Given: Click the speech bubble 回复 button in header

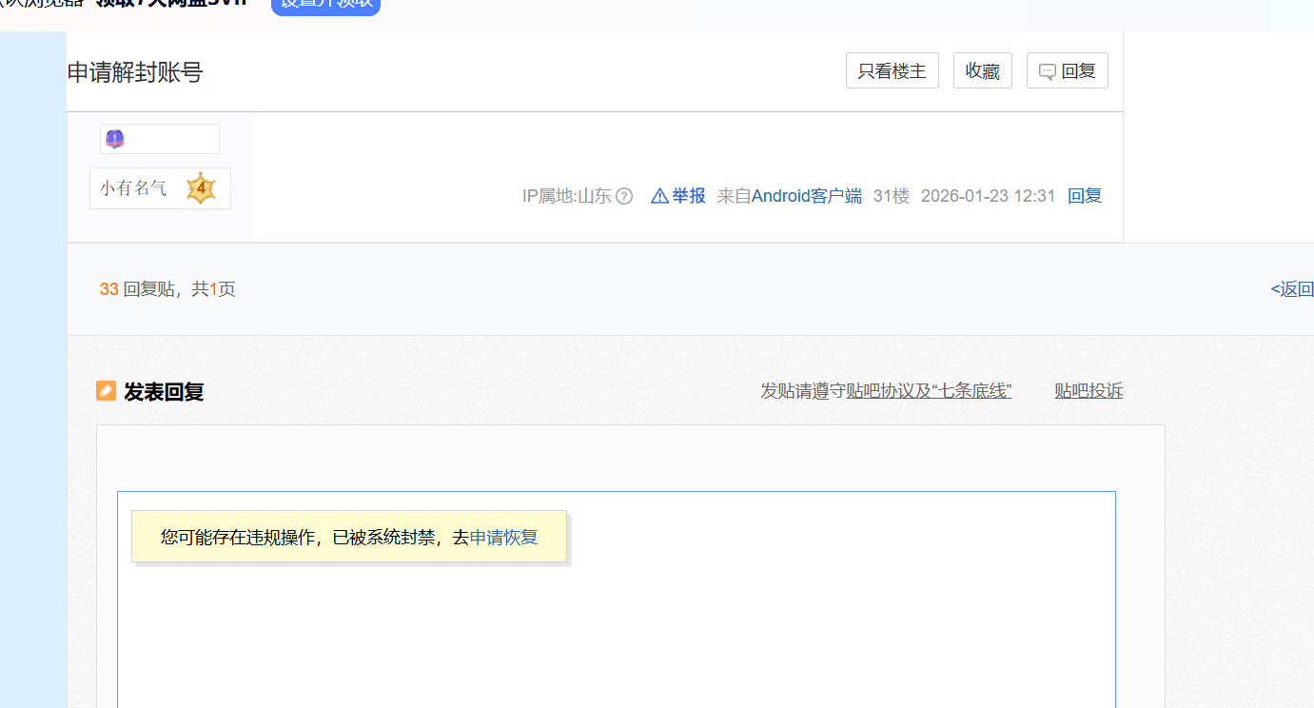Looking at the screenshot, I should click(x=1067, y=71).
